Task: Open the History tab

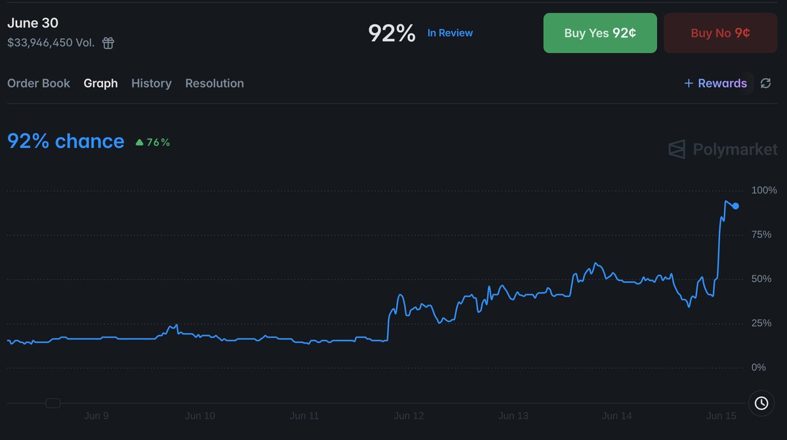Action: click(x=151, y=83)
